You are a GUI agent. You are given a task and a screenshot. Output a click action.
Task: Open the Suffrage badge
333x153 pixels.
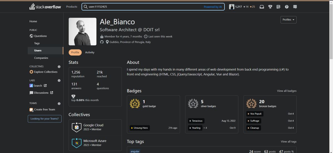pos(254,121)
